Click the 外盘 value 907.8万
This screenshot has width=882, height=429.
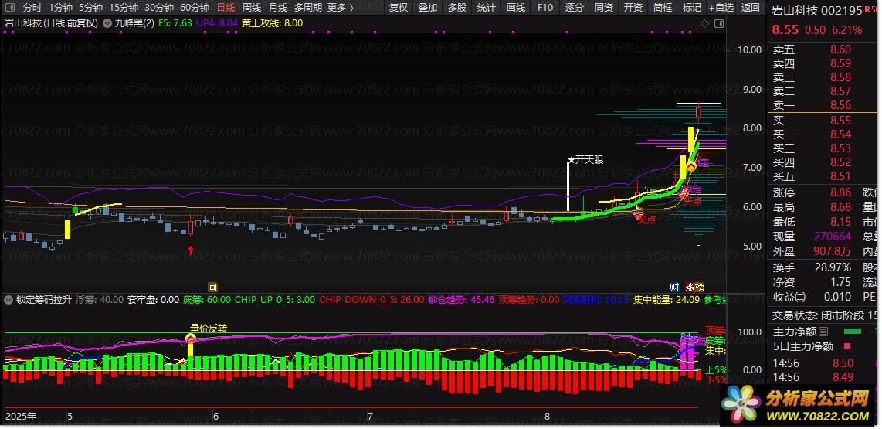[x=833, y=251]
